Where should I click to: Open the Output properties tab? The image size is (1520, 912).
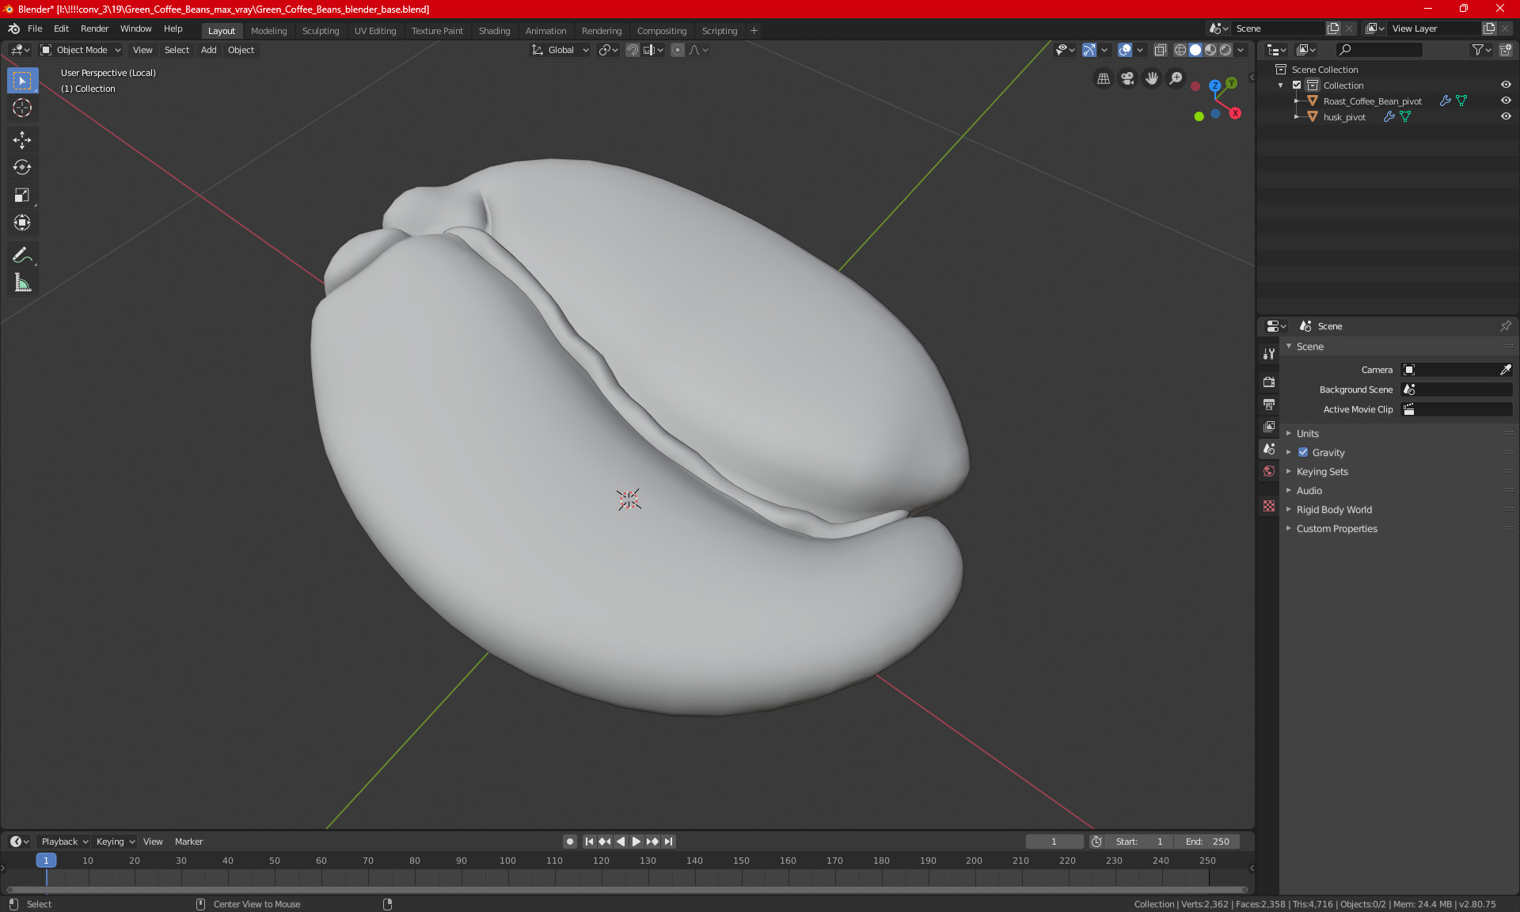coord(1269,405)
